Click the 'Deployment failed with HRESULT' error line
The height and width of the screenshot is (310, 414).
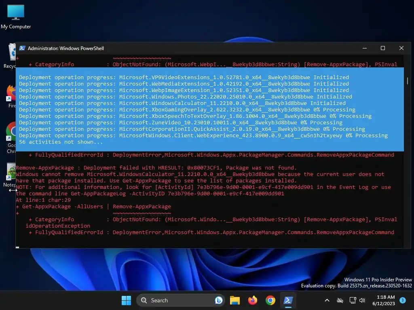pyautogui.click(x=156, y=168)
